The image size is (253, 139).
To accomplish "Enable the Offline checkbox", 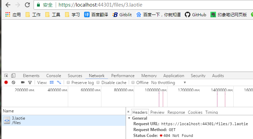I will pyautogui.click(x=133, y=82).
